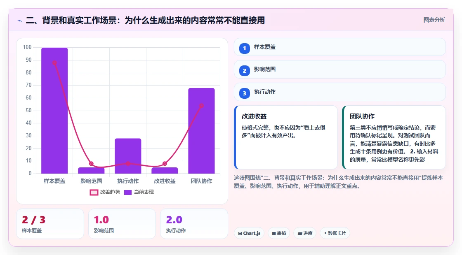462x255 pixels.
Task: Click the 影响范围 purple bar
Action: click(91, 171)
